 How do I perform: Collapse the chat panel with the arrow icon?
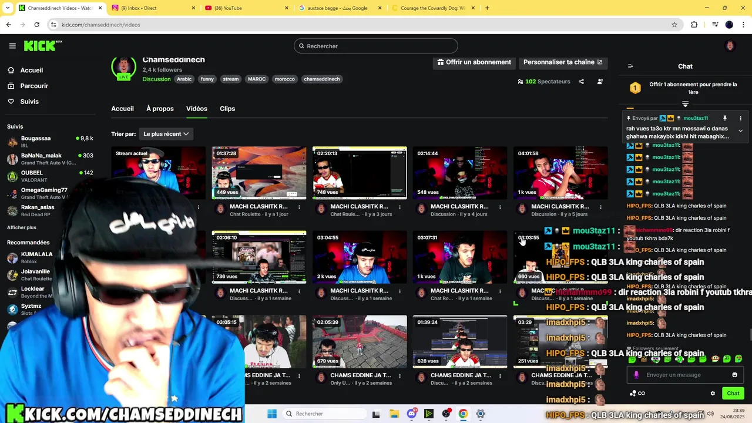point(630,66)
